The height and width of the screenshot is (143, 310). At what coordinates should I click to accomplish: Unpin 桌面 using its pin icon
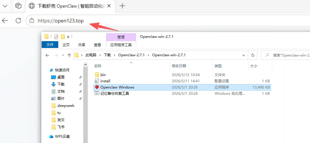80,77
